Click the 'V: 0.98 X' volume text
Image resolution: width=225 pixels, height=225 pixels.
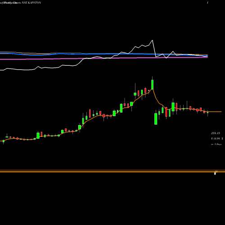tap(217, 139)
